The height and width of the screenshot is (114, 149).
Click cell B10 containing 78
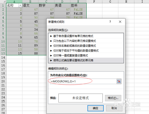tap(30, 41)
